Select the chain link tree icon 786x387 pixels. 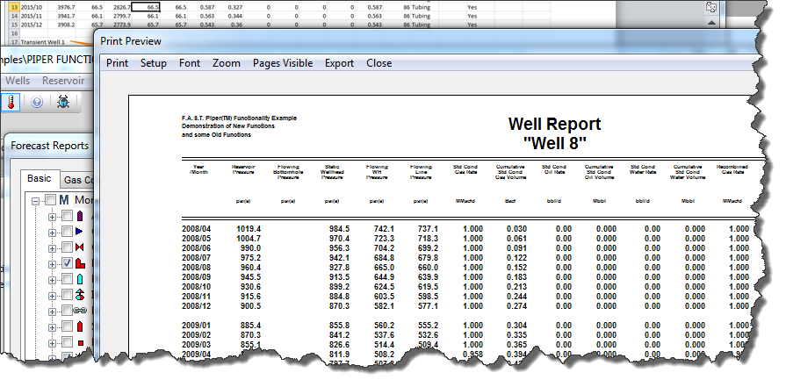[80, 311]
